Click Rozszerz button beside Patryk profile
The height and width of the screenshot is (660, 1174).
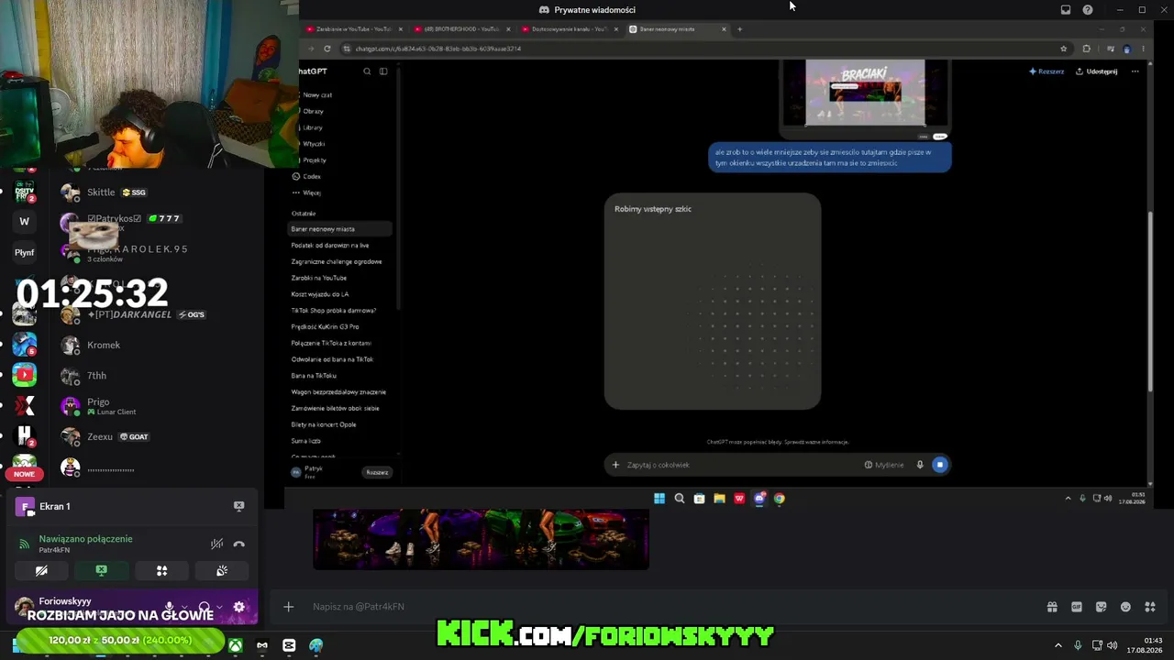[377, 472]
